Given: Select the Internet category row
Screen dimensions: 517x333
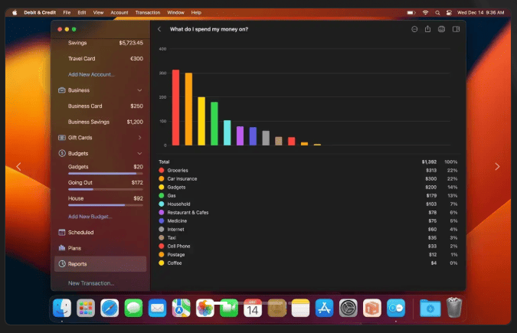Looking at the screenshot, I should [x=308, y=230].
